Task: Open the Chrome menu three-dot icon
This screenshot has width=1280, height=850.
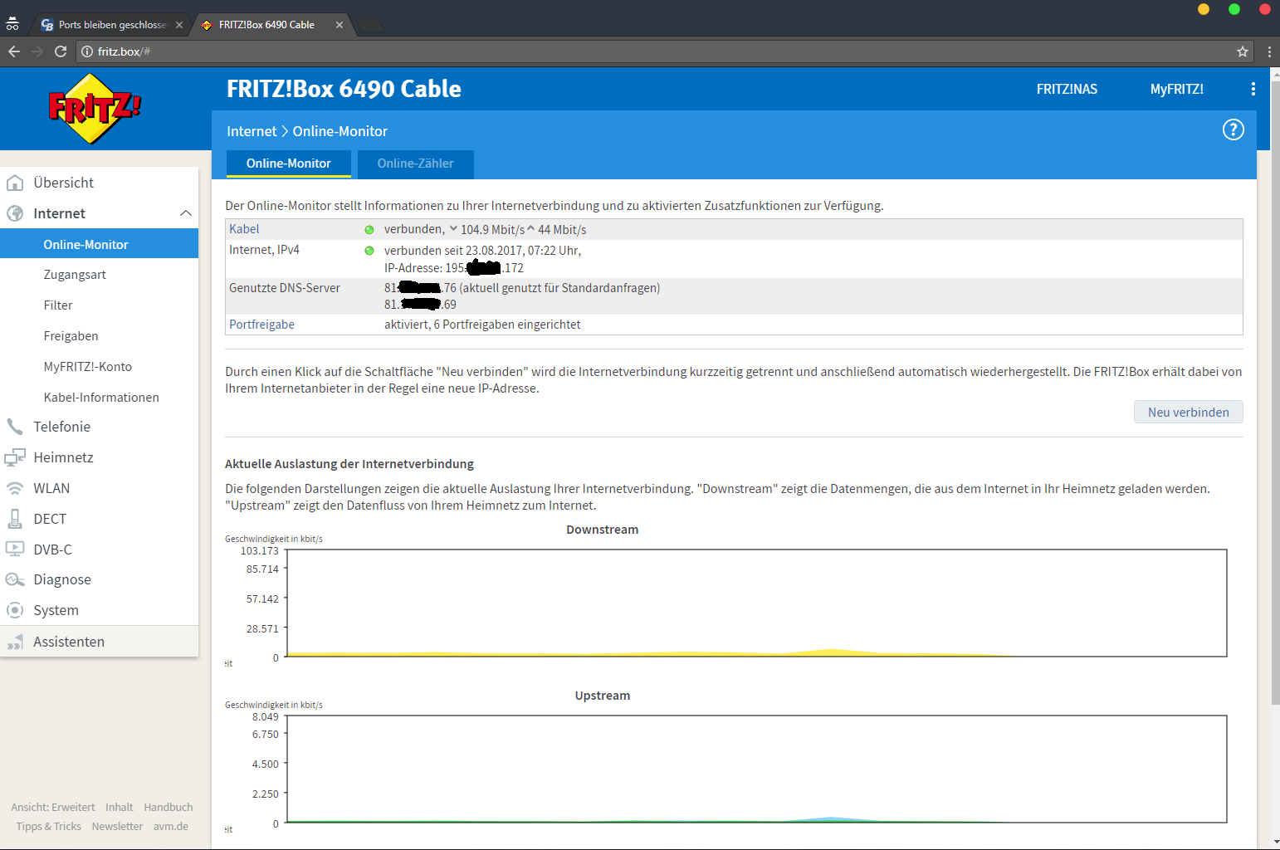Action: (x=1270, y=51)
